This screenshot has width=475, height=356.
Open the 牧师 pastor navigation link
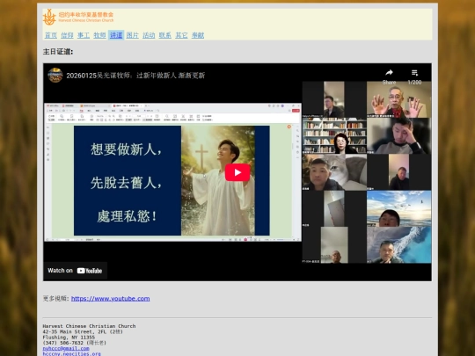(x=99, y=35)
